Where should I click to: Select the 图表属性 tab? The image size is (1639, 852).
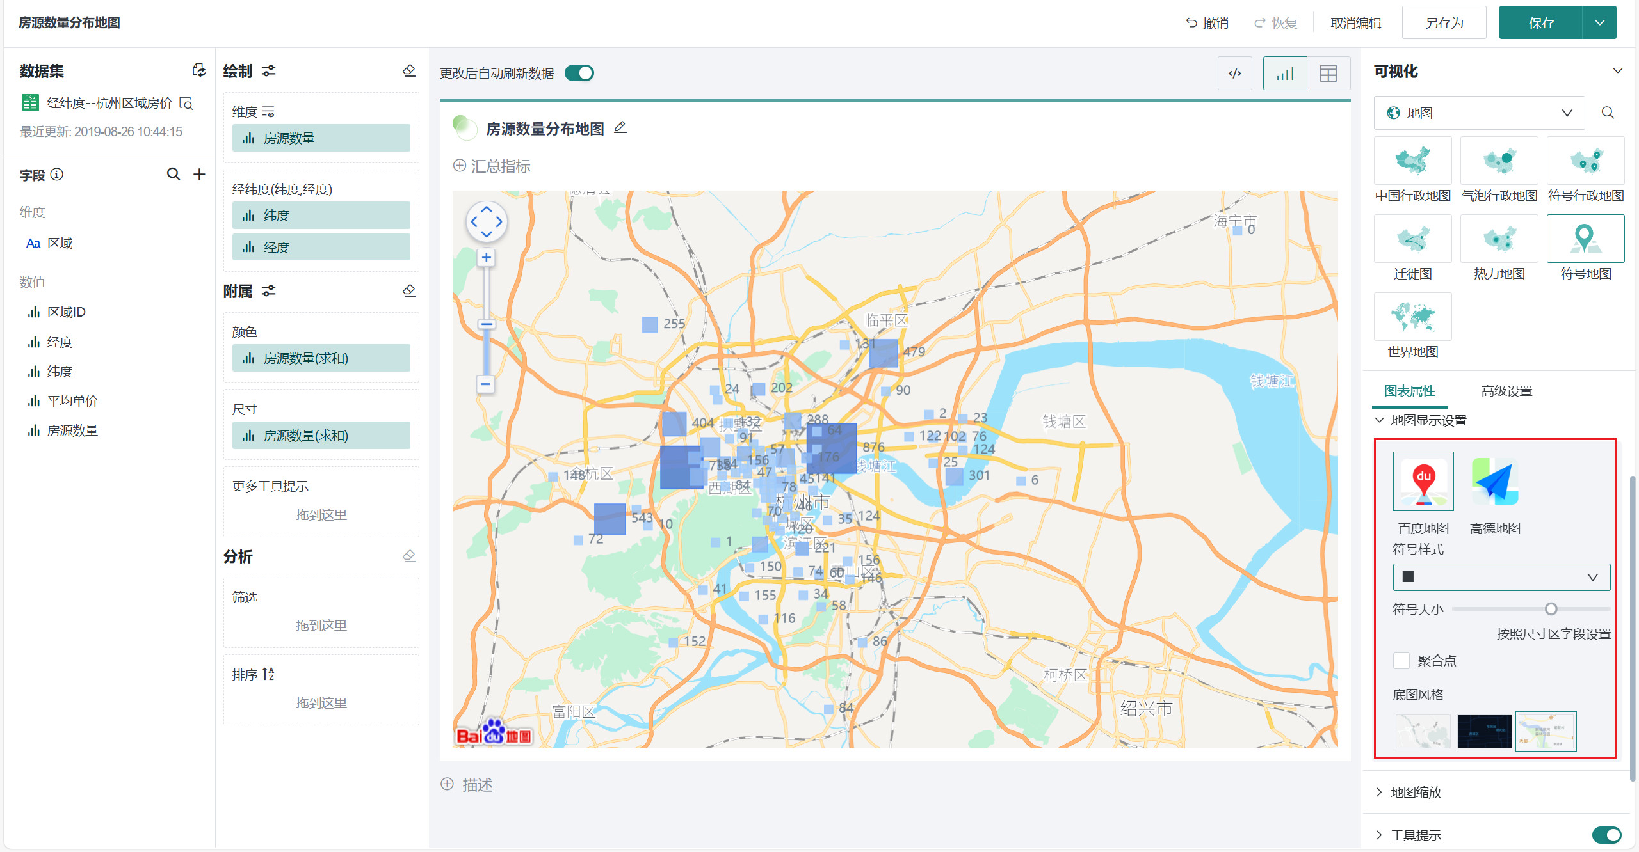pos(1409,391)
